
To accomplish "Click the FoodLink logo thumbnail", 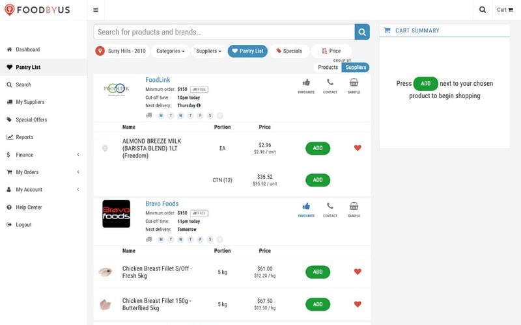I will pos(117,89).
